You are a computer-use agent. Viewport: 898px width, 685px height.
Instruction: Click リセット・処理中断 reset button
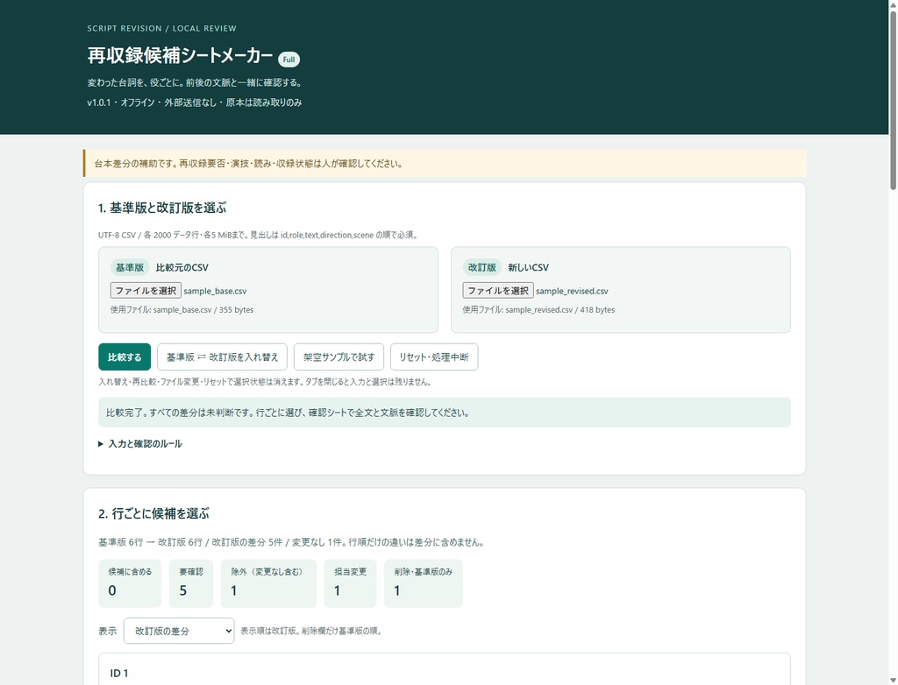(x=434, y=357)
